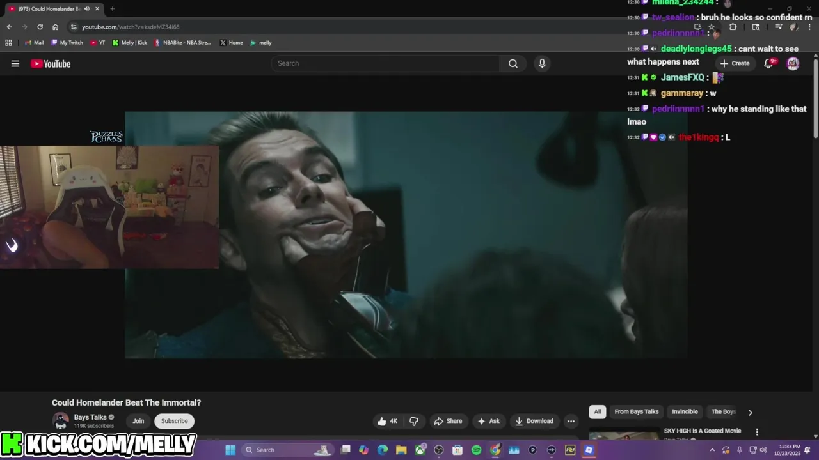Open the melly bookmark
The image size is (819, 460).
click(x=261, y=43)
